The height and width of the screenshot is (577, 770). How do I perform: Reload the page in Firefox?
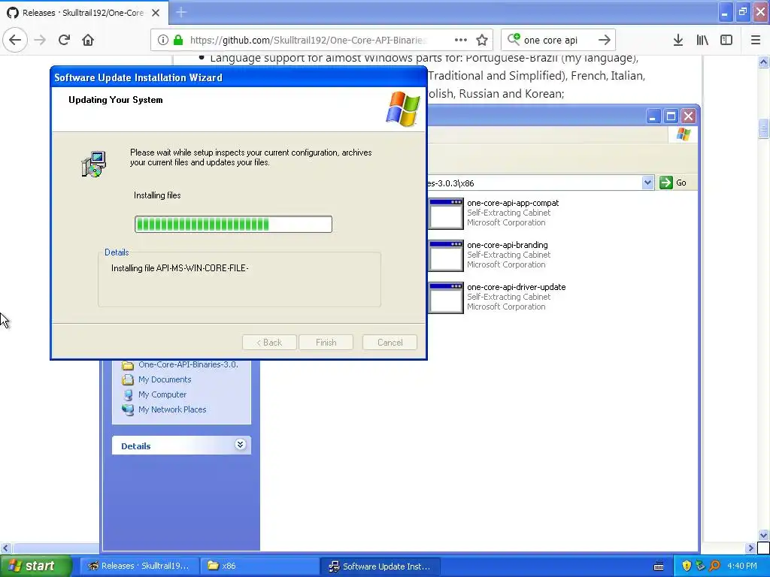(x=64, y=40)
